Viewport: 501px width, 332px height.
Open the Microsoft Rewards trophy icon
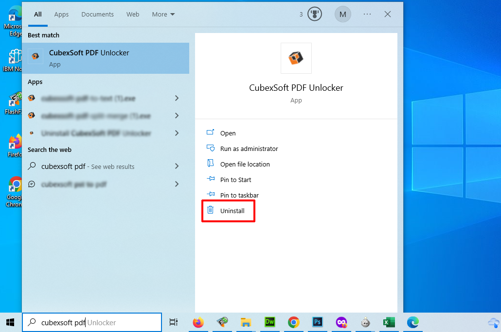tap(314, 15)
